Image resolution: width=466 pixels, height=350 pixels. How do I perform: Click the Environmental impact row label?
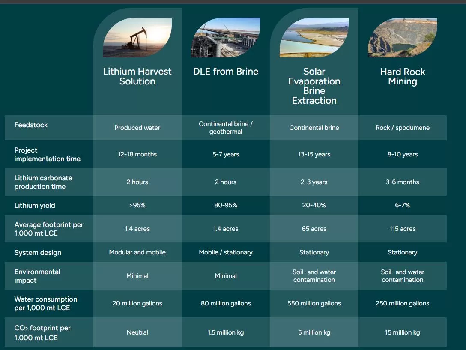(x=37, y=275)
